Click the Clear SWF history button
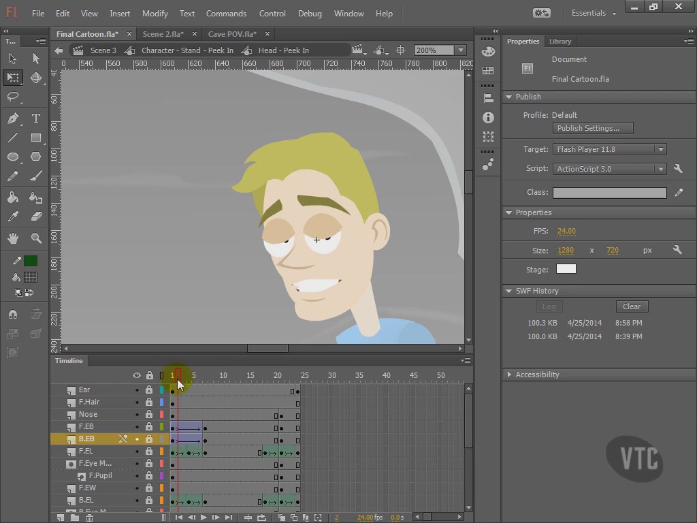Viewport: 697px width, 523px height. tap(632, 306)
